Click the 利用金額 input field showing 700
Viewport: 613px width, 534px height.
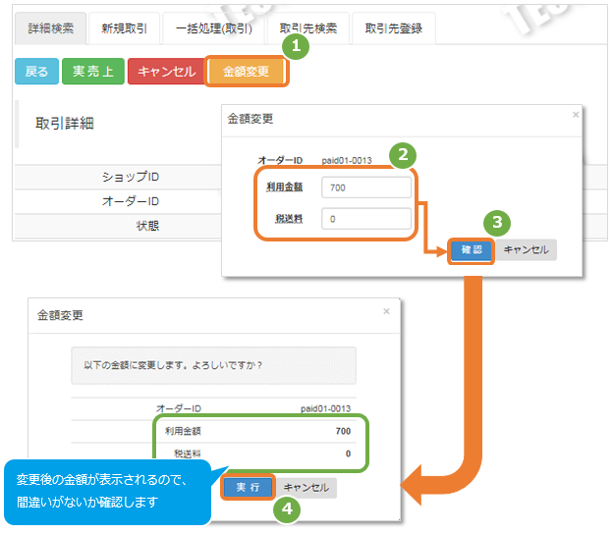tap(366, 187)
